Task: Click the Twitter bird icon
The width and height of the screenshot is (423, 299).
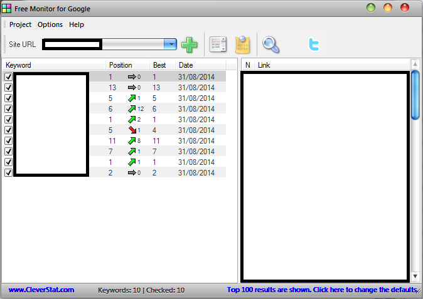Action: click(314, 45)
